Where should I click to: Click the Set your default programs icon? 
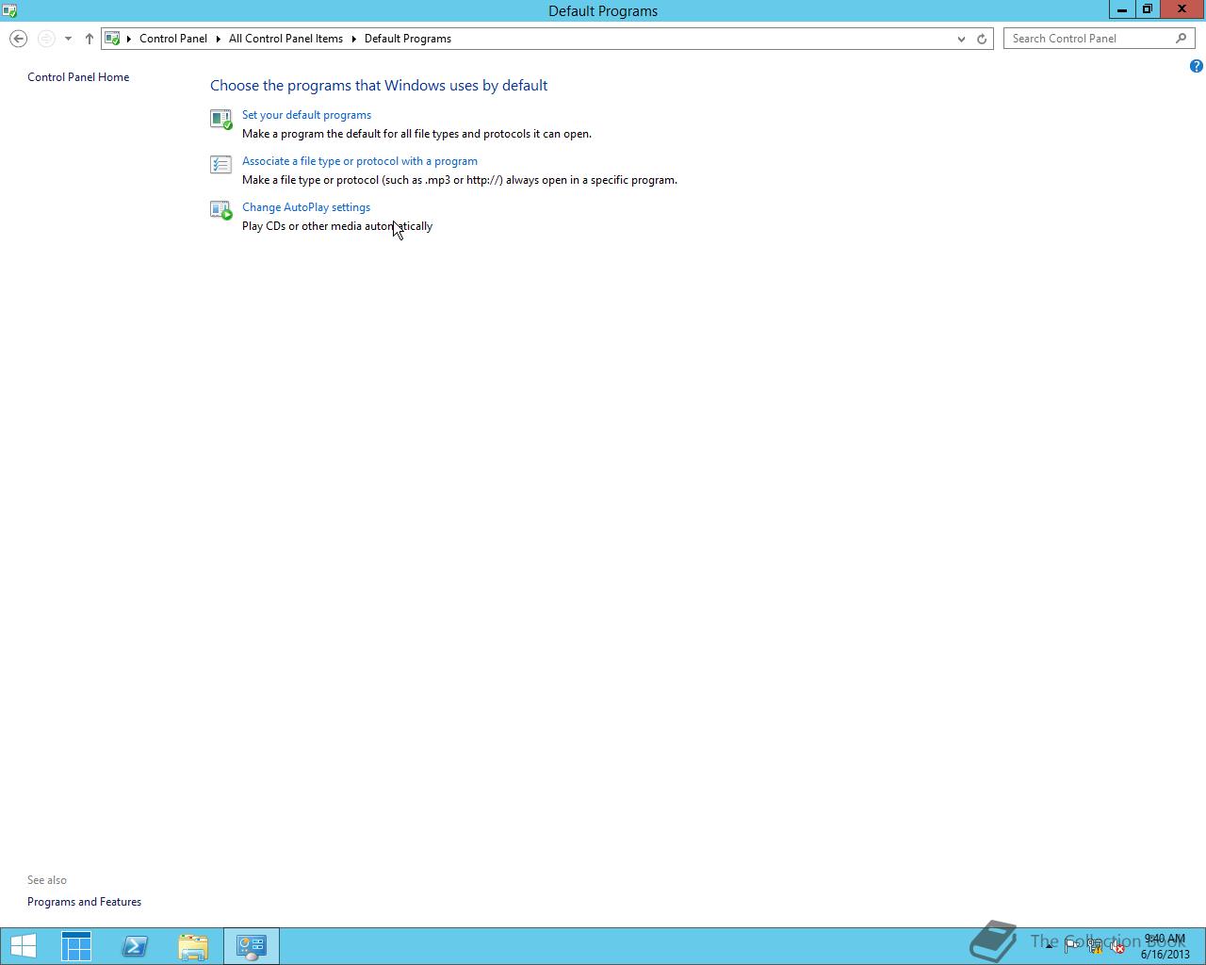(x=221, y=119)
